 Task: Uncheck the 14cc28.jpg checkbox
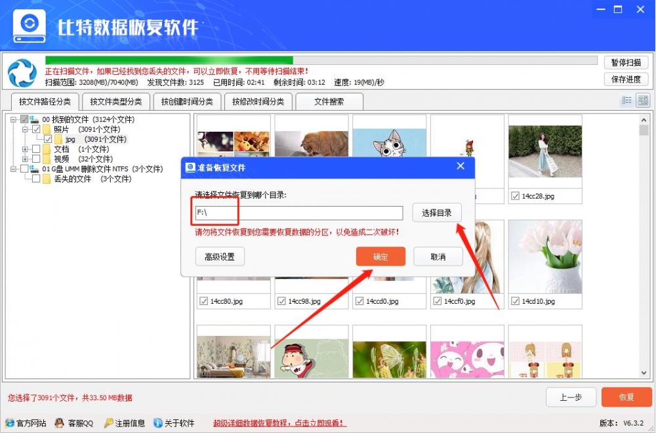click(x=516, y=196)
